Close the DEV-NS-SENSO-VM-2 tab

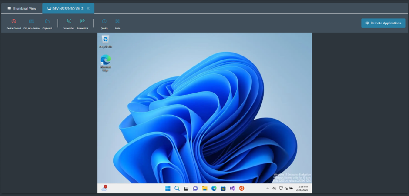pos(88,9)
